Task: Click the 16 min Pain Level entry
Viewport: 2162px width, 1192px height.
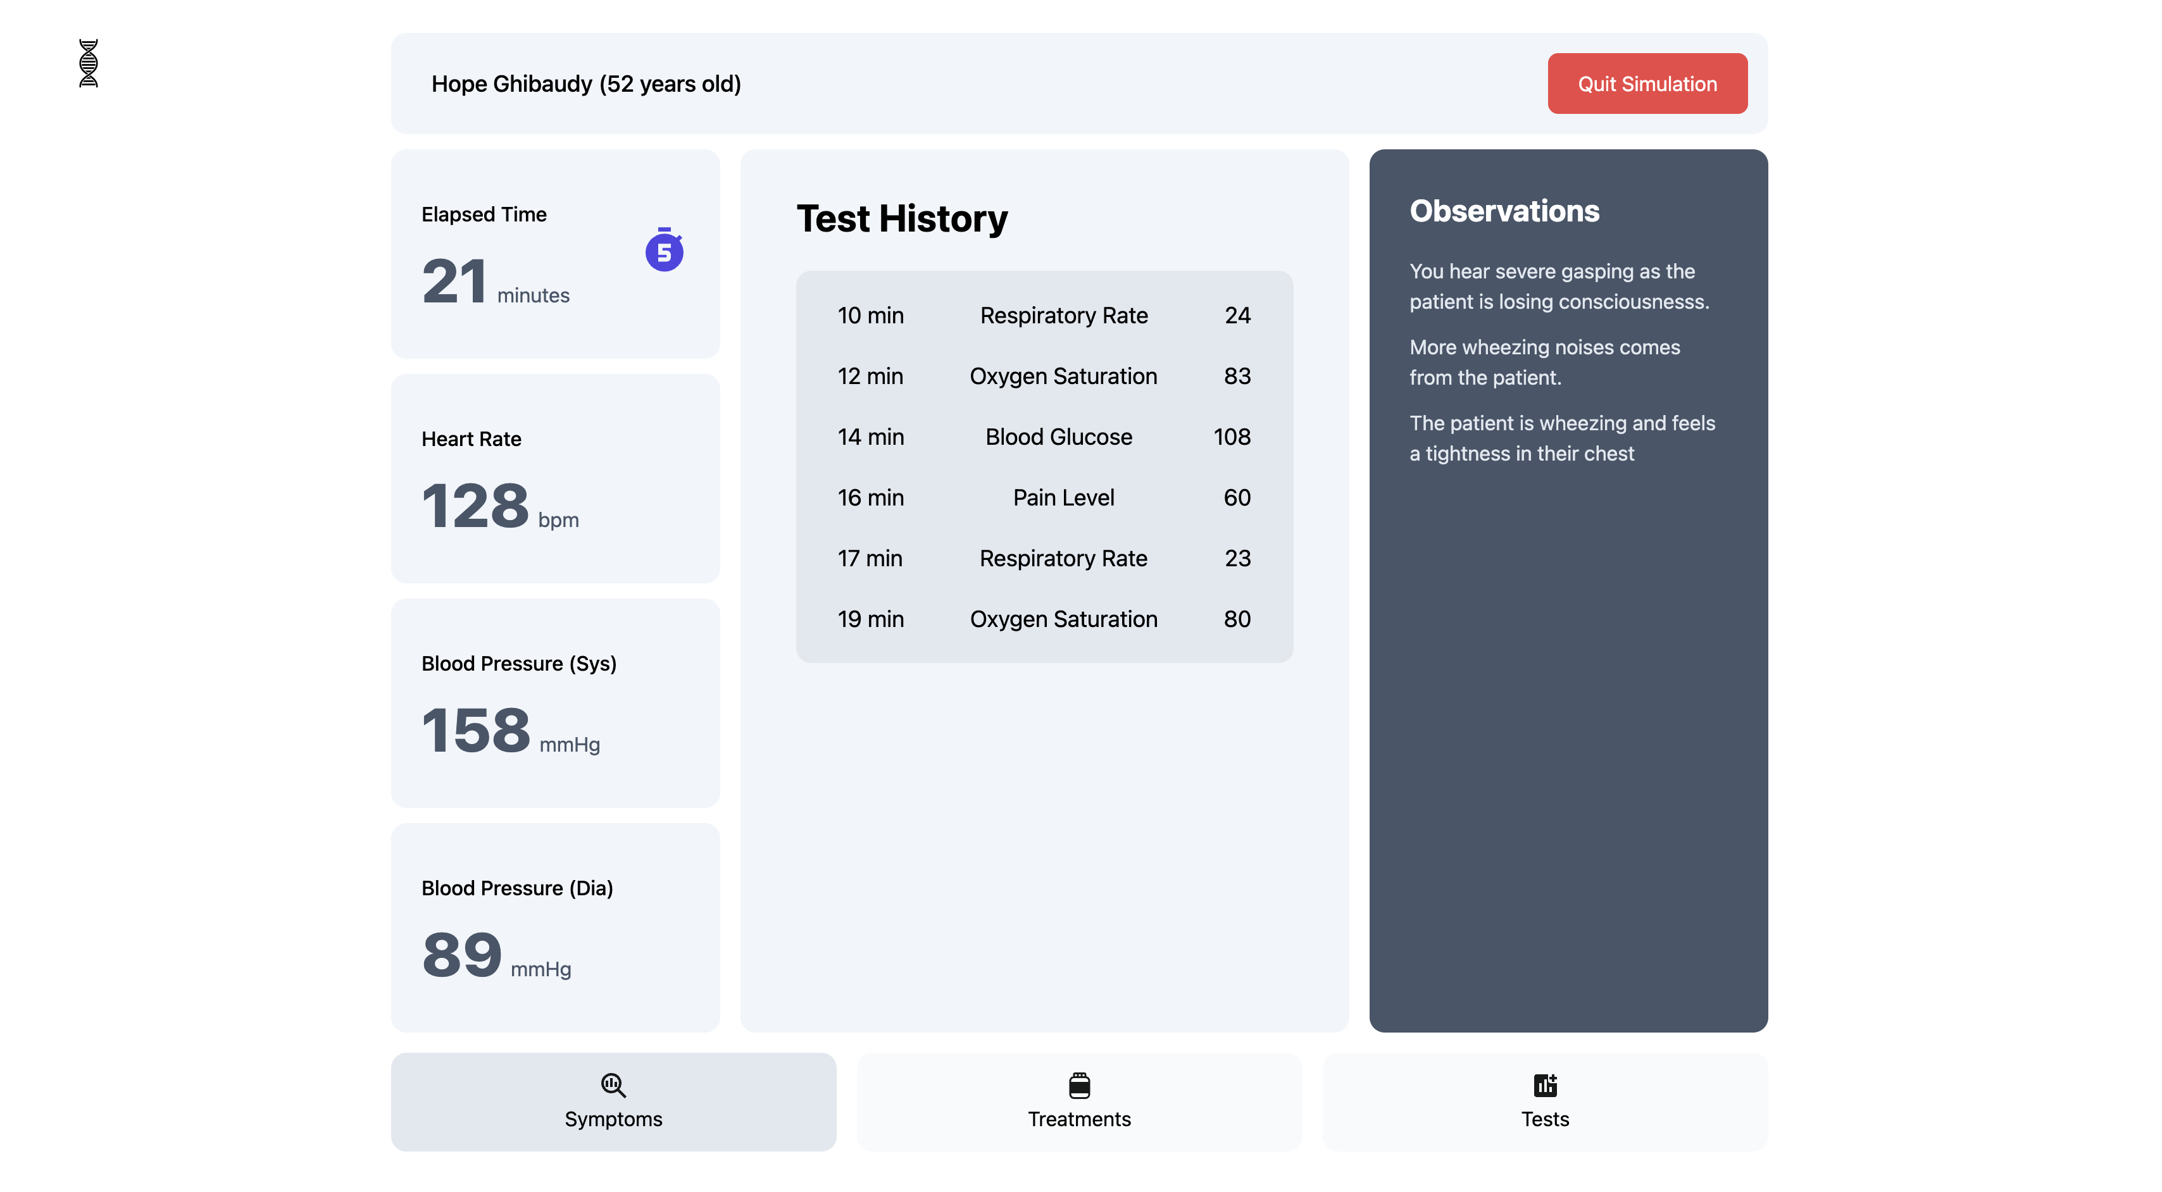Action: point(1043,497)
